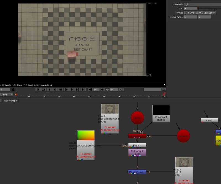
Task: Jump to the first frame
Action: point(38,90)
